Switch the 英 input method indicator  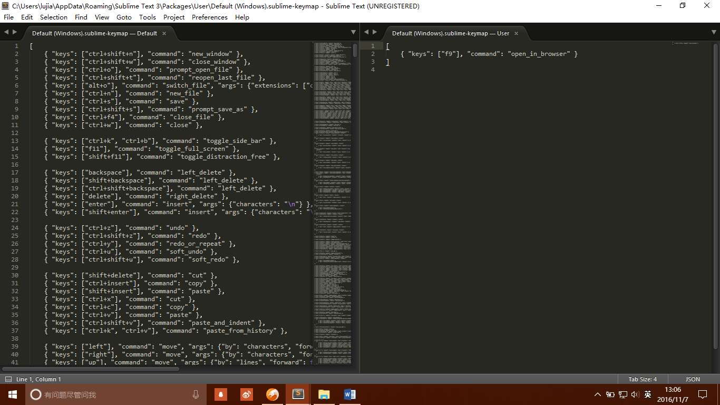tap(648, 394)
